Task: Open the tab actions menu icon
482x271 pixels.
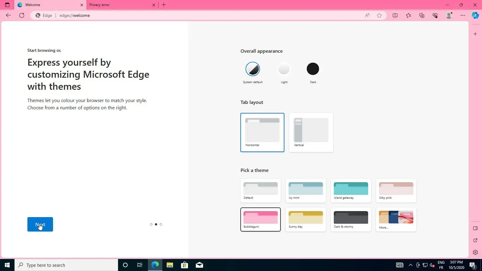Action: [x=7, y=5]
